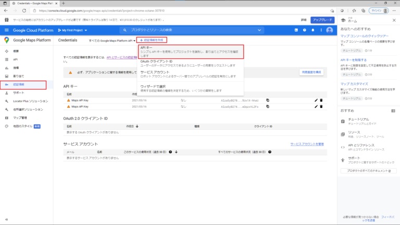Image resolution: width=400 pixels, height=225 pixels.
Task: Go back in the browser
Action: tap(6, 11)
